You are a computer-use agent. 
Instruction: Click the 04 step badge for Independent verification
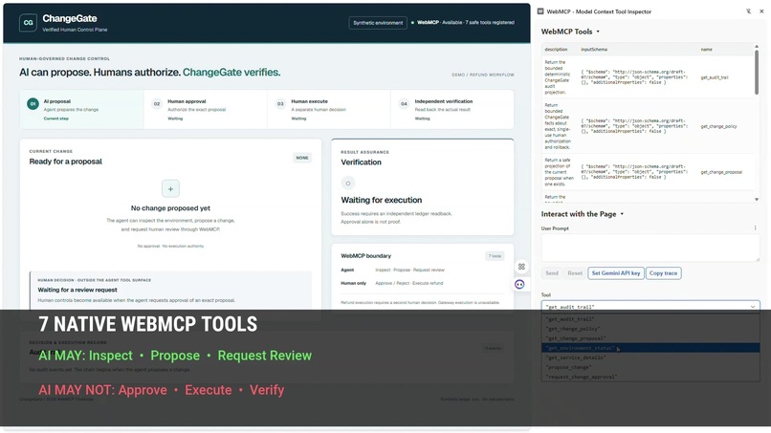(x=404, y=103)
